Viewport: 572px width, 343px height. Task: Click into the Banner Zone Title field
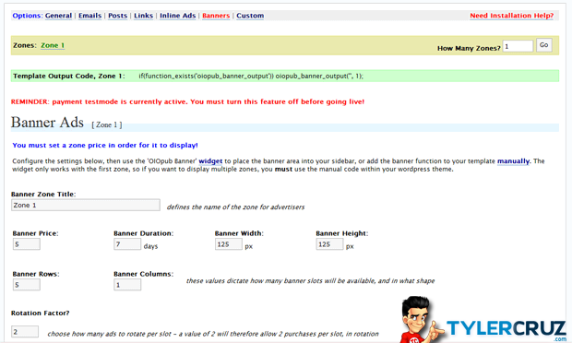coord(86,205)
